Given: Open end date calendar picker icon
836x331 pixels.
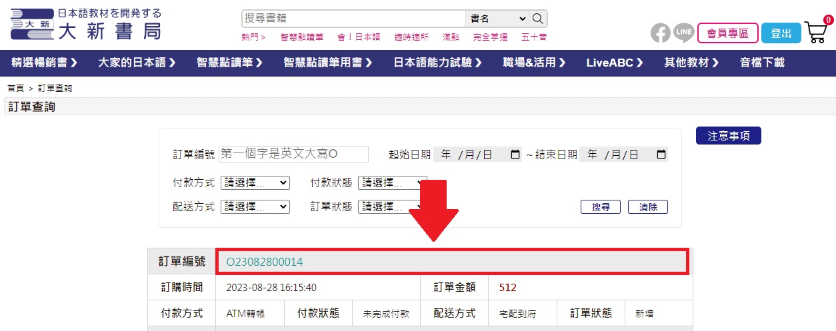Looking at the screenshot, I should (x=661, y=155).
